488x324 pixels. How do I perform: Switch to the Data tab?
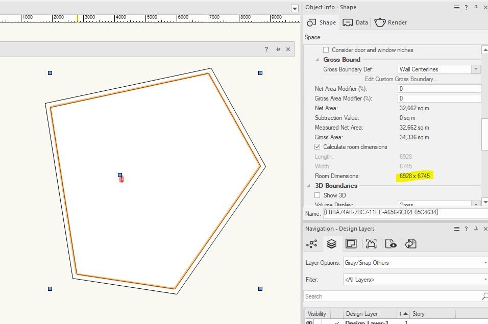pyautogui.click(x=356, y=22)
